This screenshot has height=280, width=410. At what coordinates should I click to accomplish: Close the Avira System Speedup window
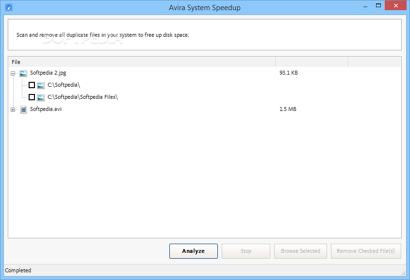396,5
